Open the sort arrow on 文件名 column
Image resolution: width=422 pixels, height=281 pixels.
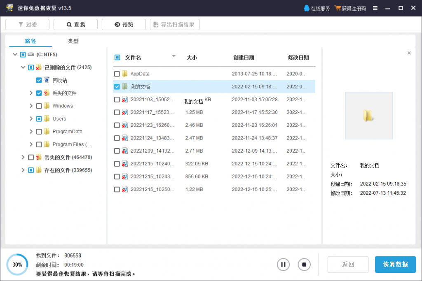click(173, 56)
